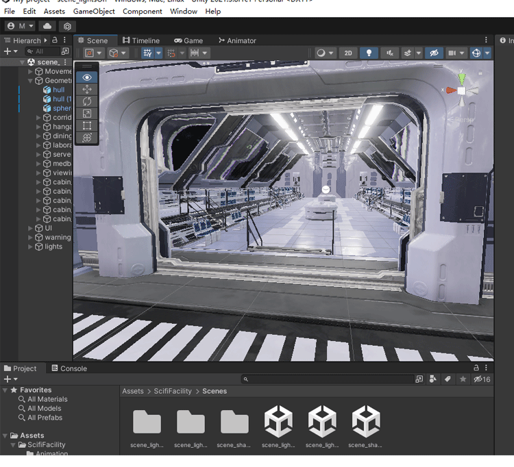Screen dimensions: 514x467
Task: Select the Rotate tool
Action: pyautogui.click(x=87, y=101)
